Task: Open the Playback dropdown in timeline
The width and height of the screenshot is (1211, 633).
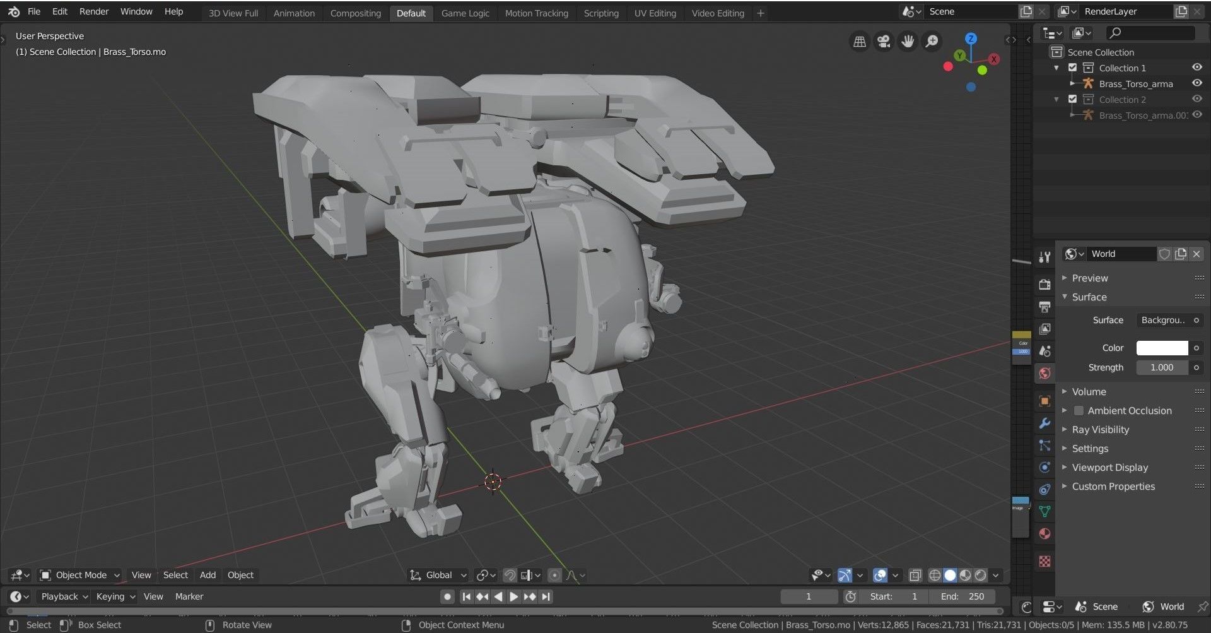Action: (64, 596)
